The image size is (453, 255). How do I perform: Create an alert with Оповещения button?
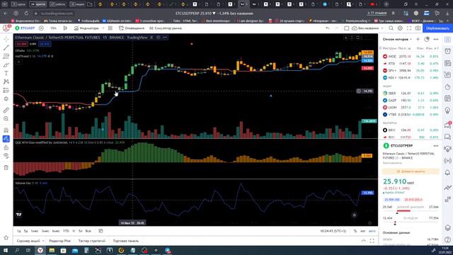click(132, 28)
